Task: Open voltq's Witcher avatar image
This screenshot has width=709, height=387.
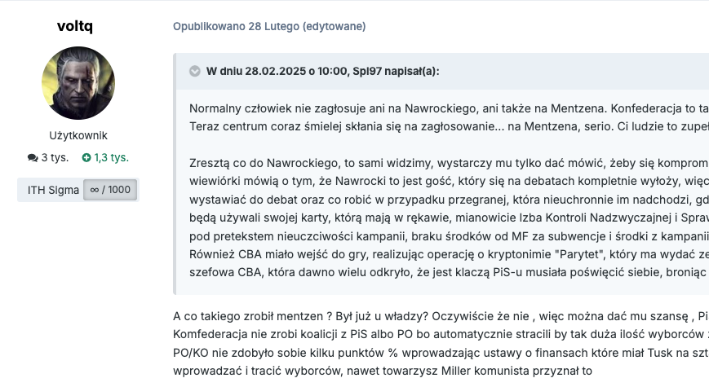Action: click(78, 83)
